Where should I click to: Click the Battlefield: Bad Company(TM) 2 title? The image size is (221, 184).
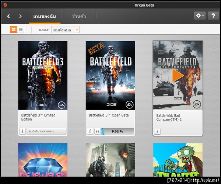point(169,118)
